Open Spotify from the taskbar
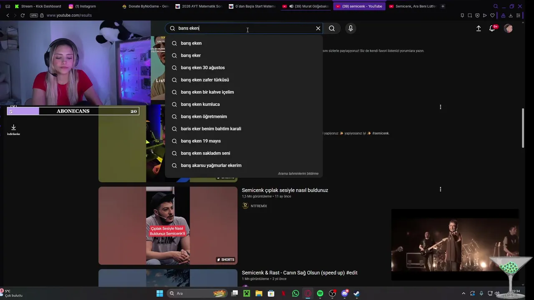The width and height of the screenshot is (534, 300). 320,293
